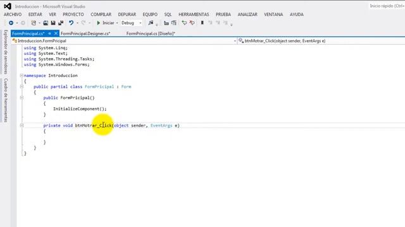Collapse the class FormPricipal block
Image resolution: width=405 pixels, height=227 pixels.
[x=22, y=87]
